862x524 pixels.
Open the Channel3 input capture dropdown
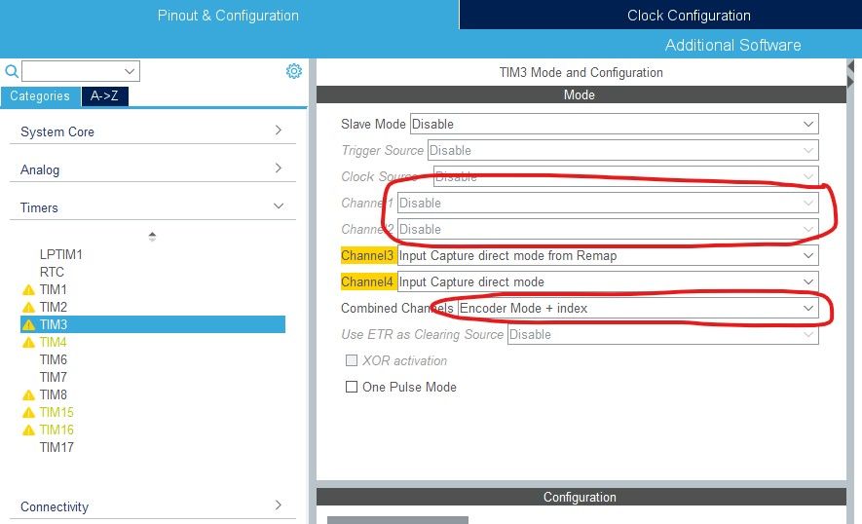pyautogui.click(x=608, y=256)
